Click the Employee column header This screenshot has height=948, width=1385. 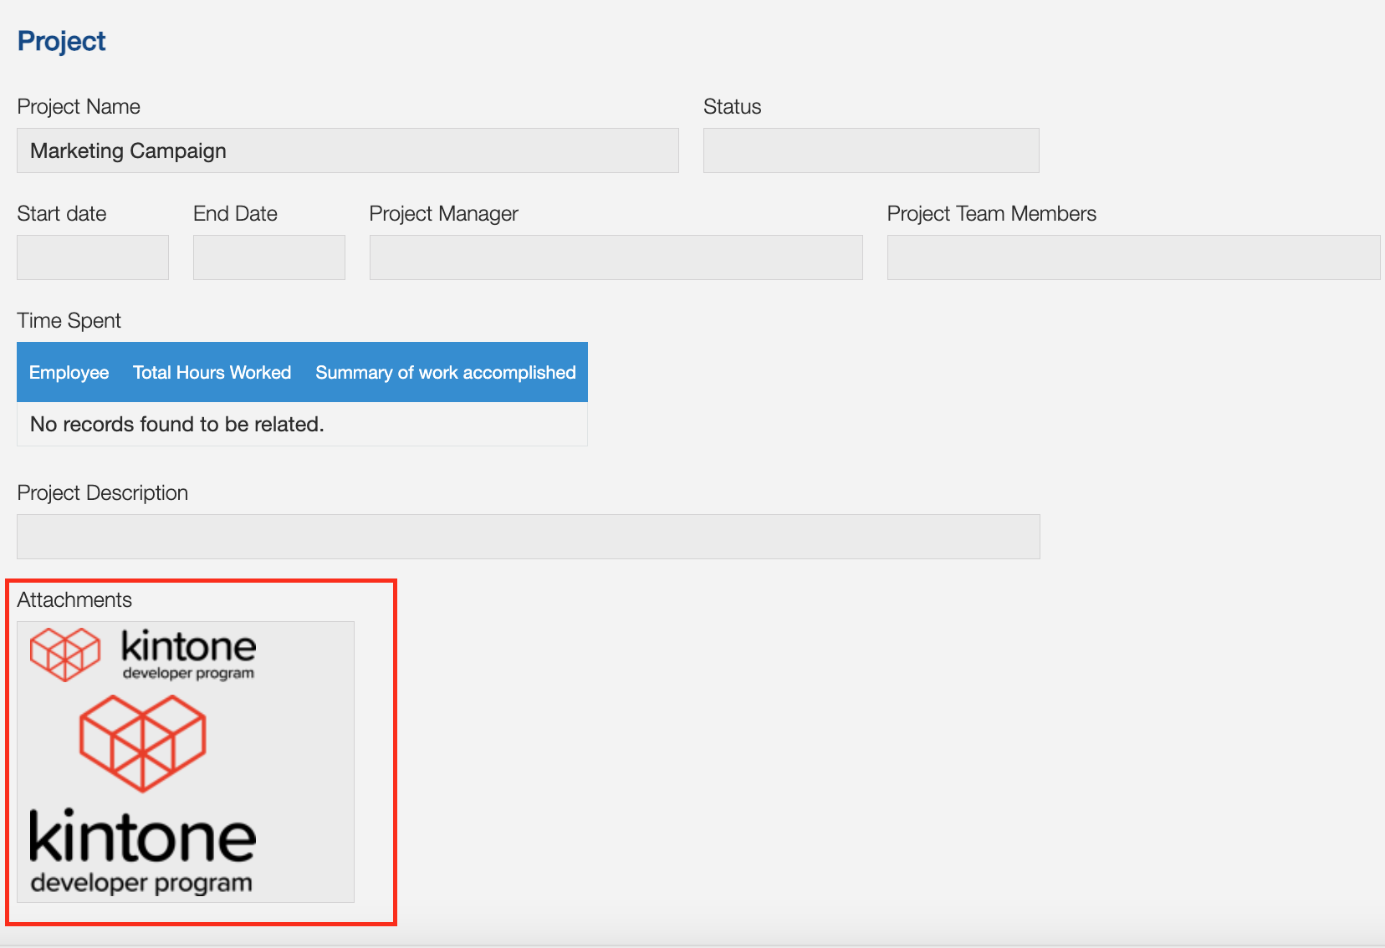point(69,372)
